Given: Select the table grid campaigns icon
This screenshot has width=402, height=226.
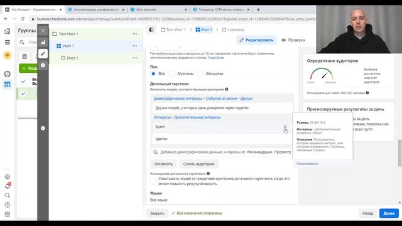Looking at the screenshot, I should click(8, 85).
